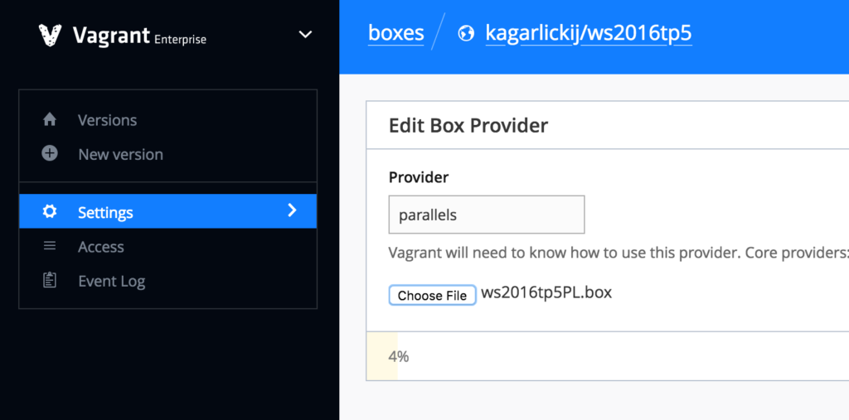
Task: Follow the boxes breadcrumb link
Action: [395, 34]
